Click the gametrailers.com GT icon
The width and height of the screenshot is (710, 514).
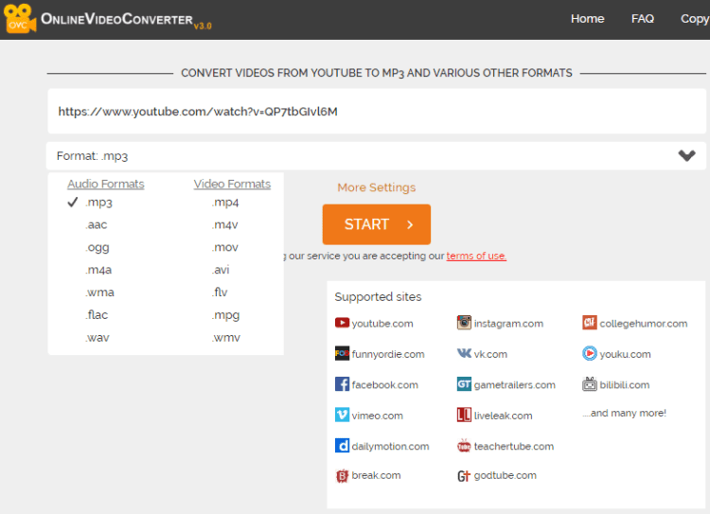tap(464, 384)
